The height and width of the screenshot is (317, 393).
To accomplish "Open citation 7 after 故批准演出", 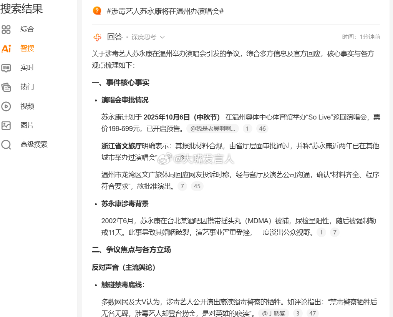I will tap(182, 186).
